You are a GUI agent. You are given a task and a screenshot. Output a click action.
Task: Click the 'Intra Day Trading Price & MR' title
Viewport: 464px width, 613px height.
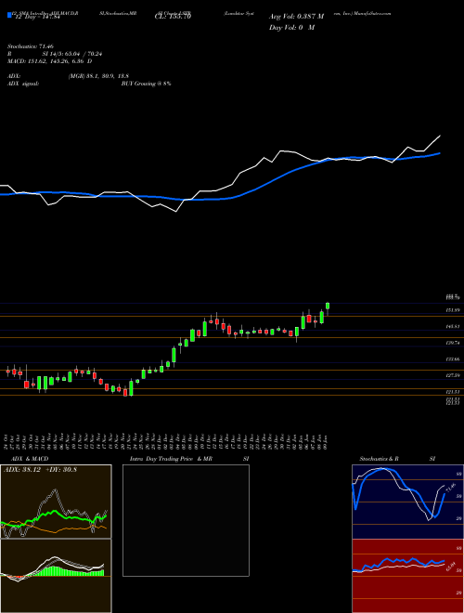[171, 459]
